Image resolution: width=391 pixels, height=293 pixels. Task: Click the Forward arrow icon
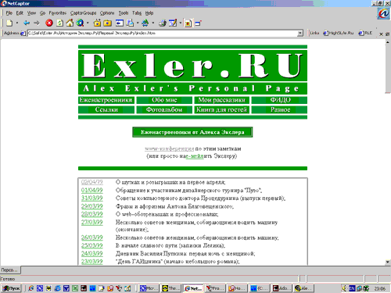[x=37, y=23]
